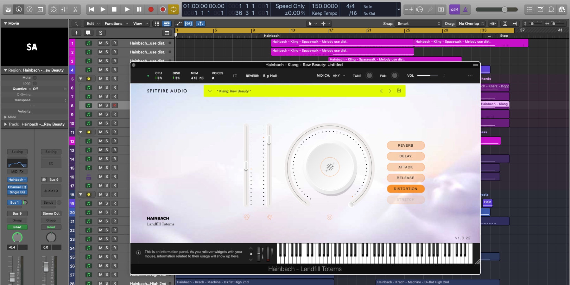The height and width of the screenshot is (285, 570).
Task: Adjust the master volume slider in control bar
Action: [x=504, y=9]
